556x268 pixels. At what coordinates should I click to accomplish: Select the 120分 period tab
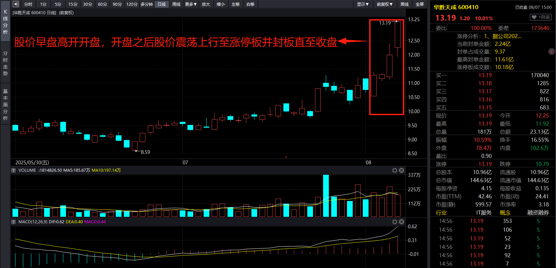(132, 4)
